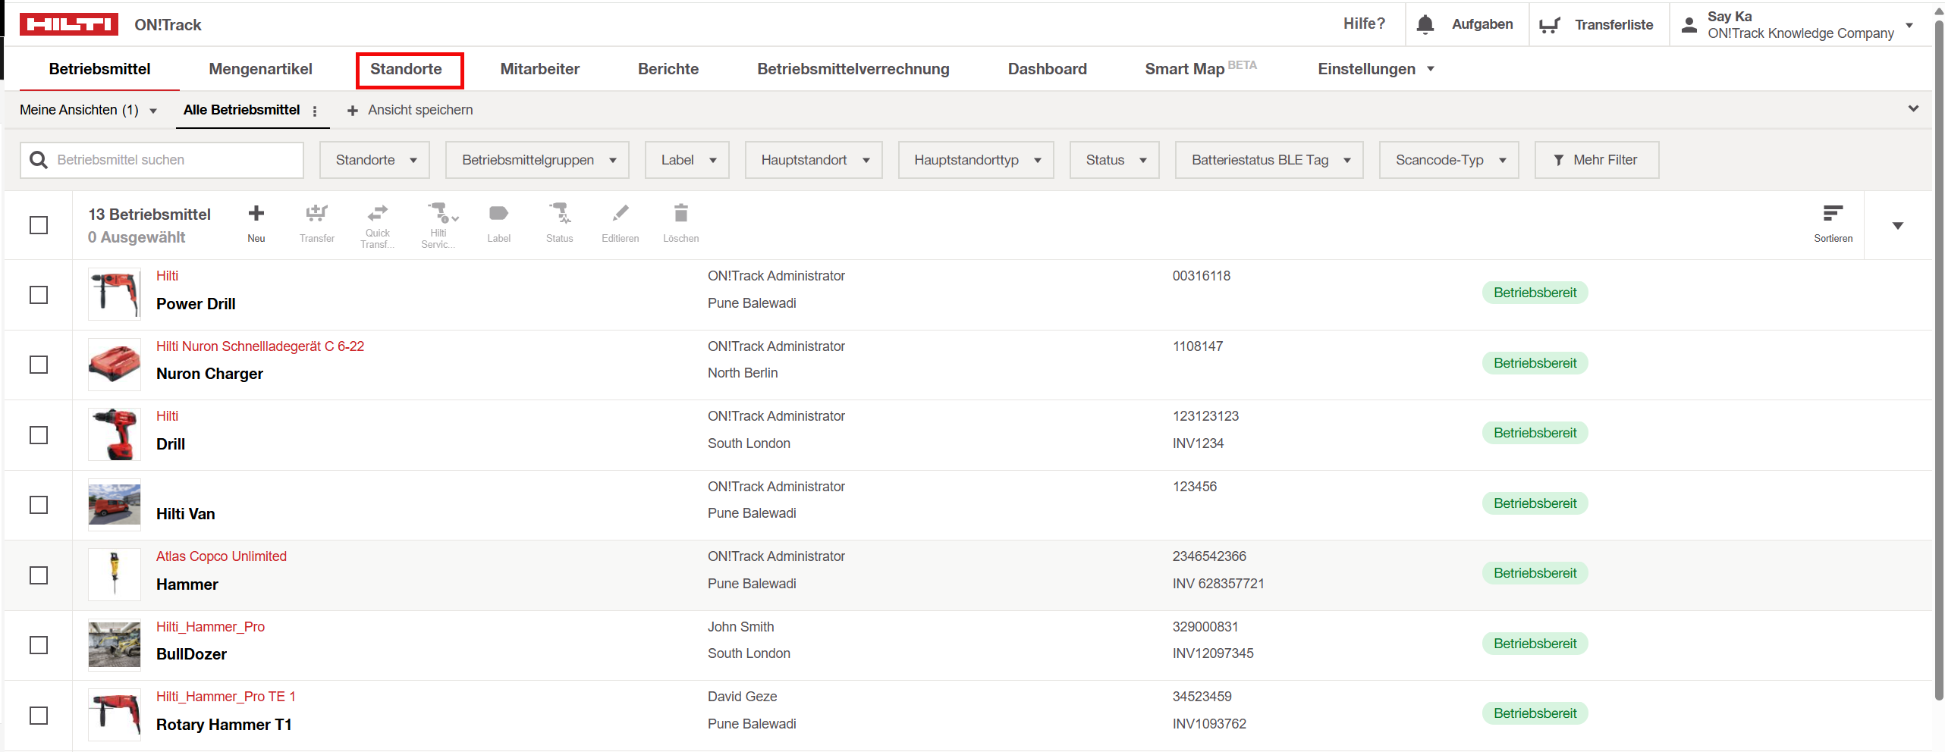Viewport: 1945px width, 752px height.
Task: Open the Hauptstandort filter dropdown
Action: point(814,160)
